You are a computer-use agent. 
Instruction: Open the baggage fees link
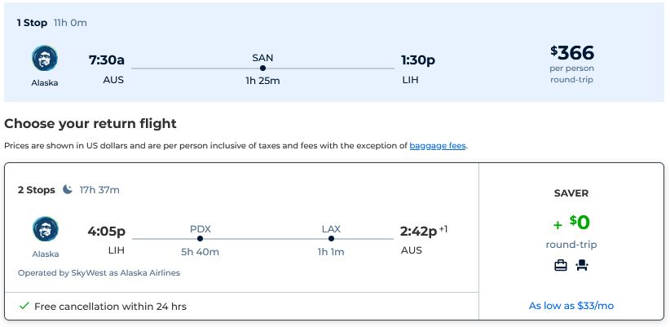click(438, 146)
